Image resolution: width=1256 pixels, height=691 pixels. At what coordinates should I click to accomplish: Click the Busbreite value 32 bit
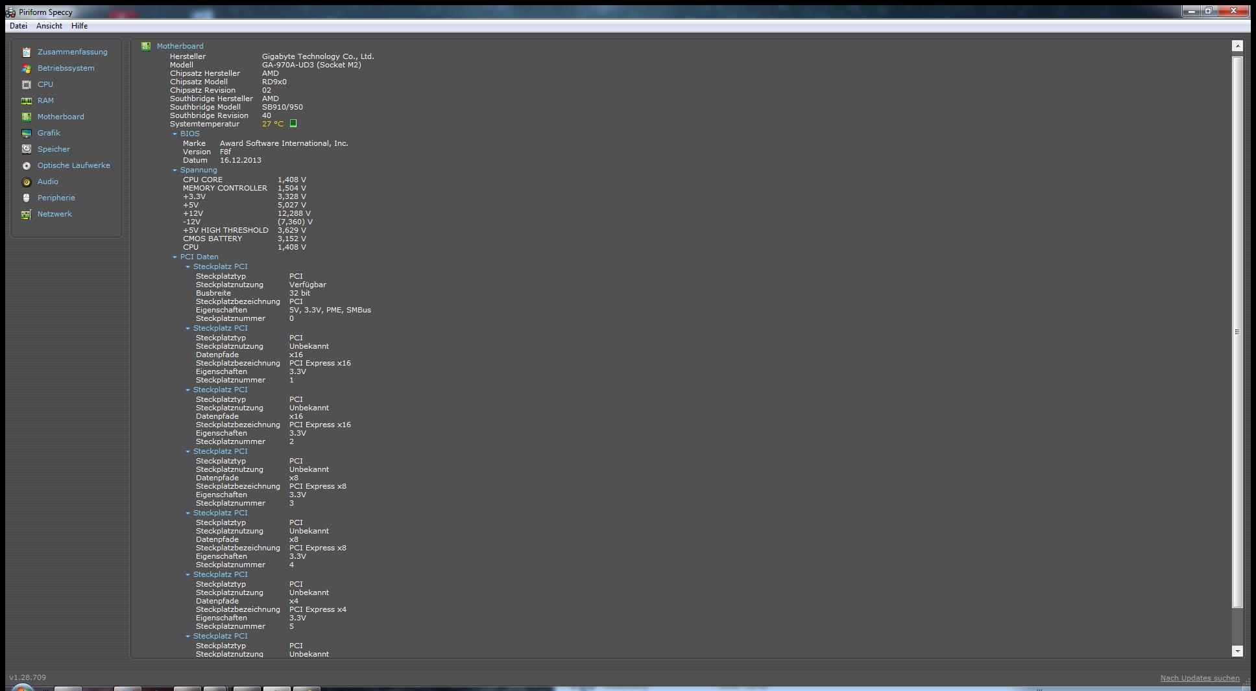[300, 293]
